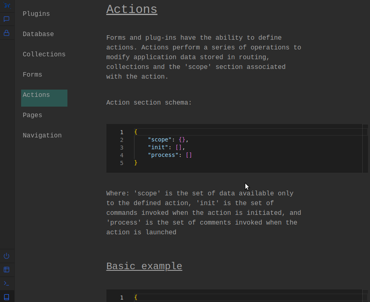Open the terminal prompt icon
370x302 pixels.
(6, 283)
